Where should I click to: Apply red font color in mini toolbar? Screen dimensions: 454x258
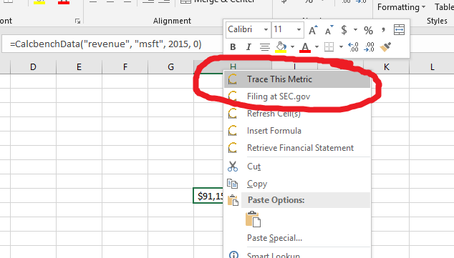point(305,47)
